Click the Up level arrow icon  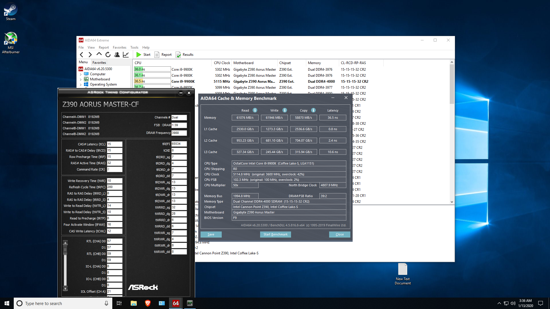(99, 54)
